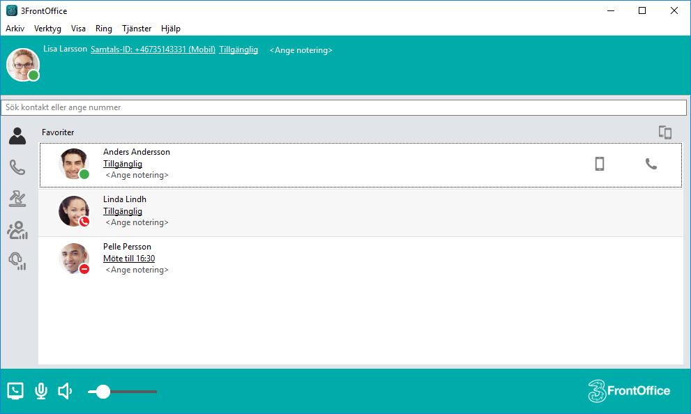The height and width of the screenshot is (414, 691).
Task: Open the agent headset statistics icon in sidebar
Action: coord(17,261)
